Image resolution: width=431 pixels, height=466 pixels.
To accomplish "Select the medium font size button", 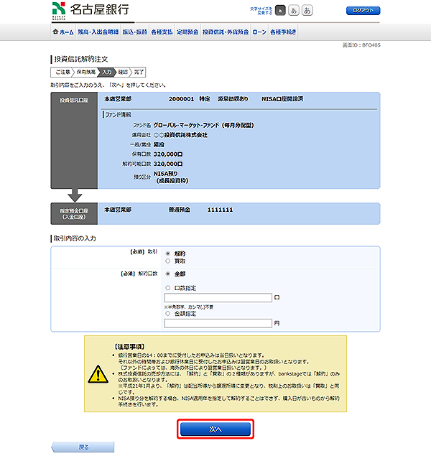I will [x=294, y=11].
